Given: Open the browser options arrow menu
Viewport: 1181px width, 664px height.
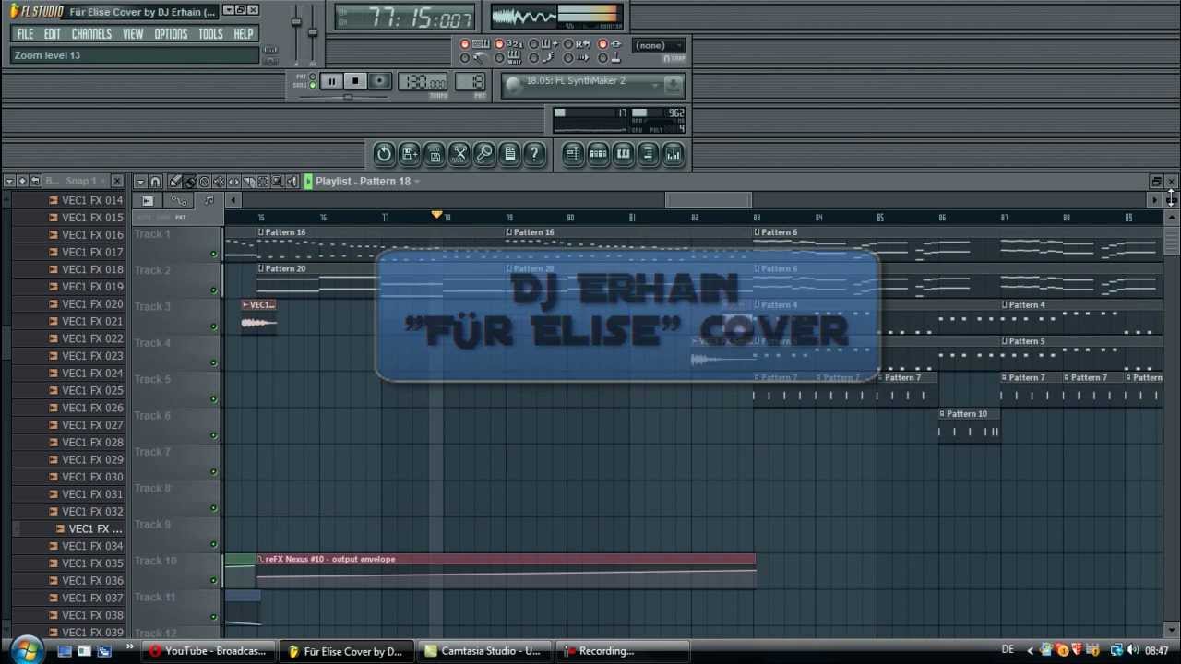Looking at the screenshot, I should (x=9, y=181).
